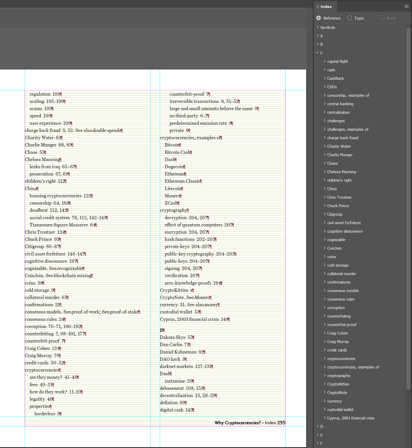Expand the capital flight entry
The width and height of the screenshot is (412, 448).
tap(325, 61)
